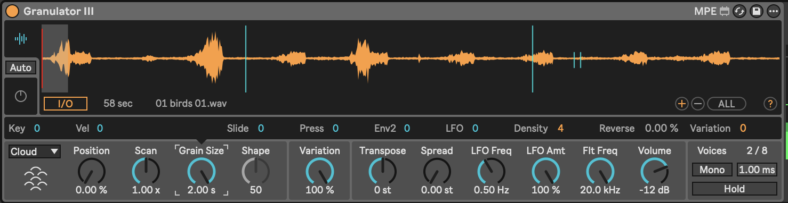
Task: Click the -12 dB Volume value
Action: (x=654, y=190)
